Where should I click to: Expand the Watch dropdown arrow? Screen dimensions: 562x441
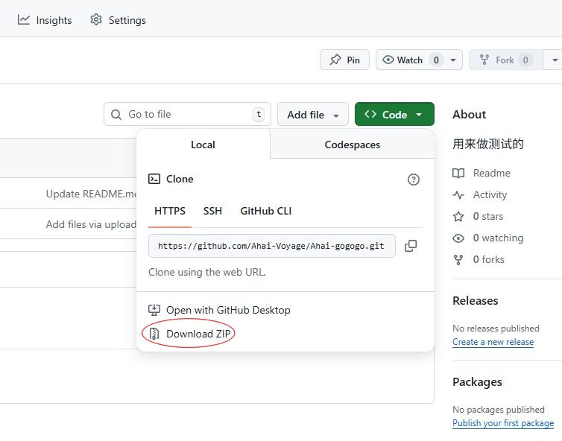(453, 60)
